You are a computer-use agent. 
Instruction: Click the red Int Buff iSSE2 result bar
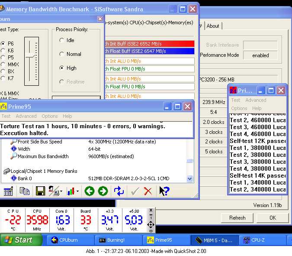(150, 44)
